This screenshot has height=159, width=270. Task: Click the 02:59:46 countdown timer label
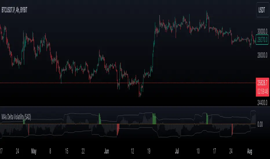point(262,92)
